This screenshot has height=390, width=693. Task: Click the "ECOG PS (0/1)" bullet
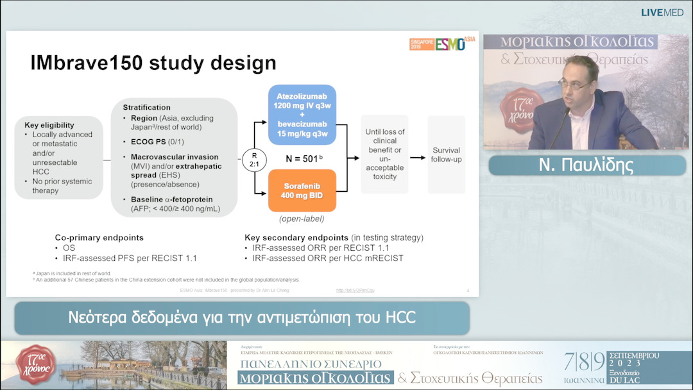[157, 142]
